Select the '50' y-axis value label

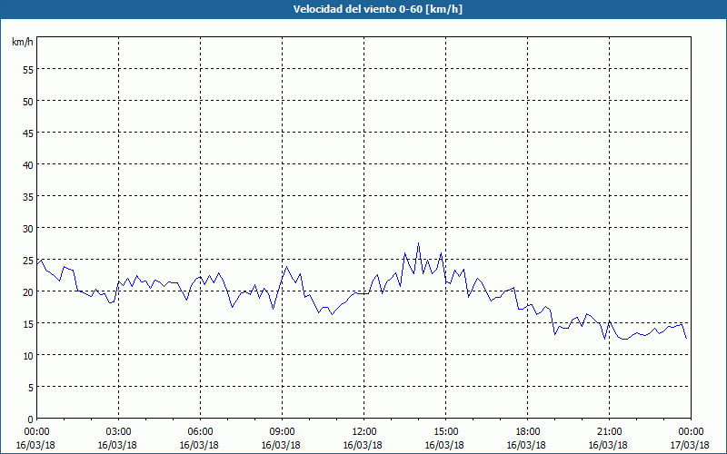tap(28, 102)
